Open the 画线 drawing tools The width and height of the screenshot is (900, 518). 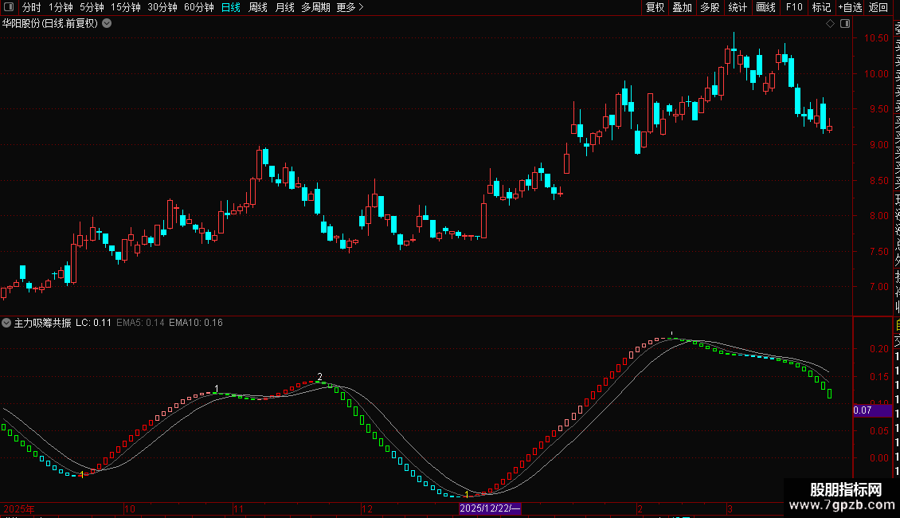(x=765, y=7)
